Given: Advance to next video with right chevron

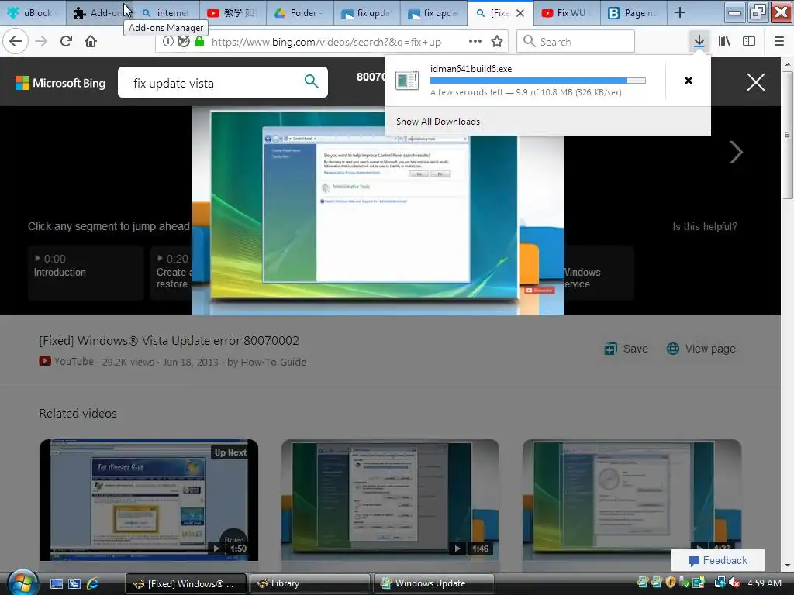Looking at the screenshot, I should pyautogui.click(x=736, y=153).
